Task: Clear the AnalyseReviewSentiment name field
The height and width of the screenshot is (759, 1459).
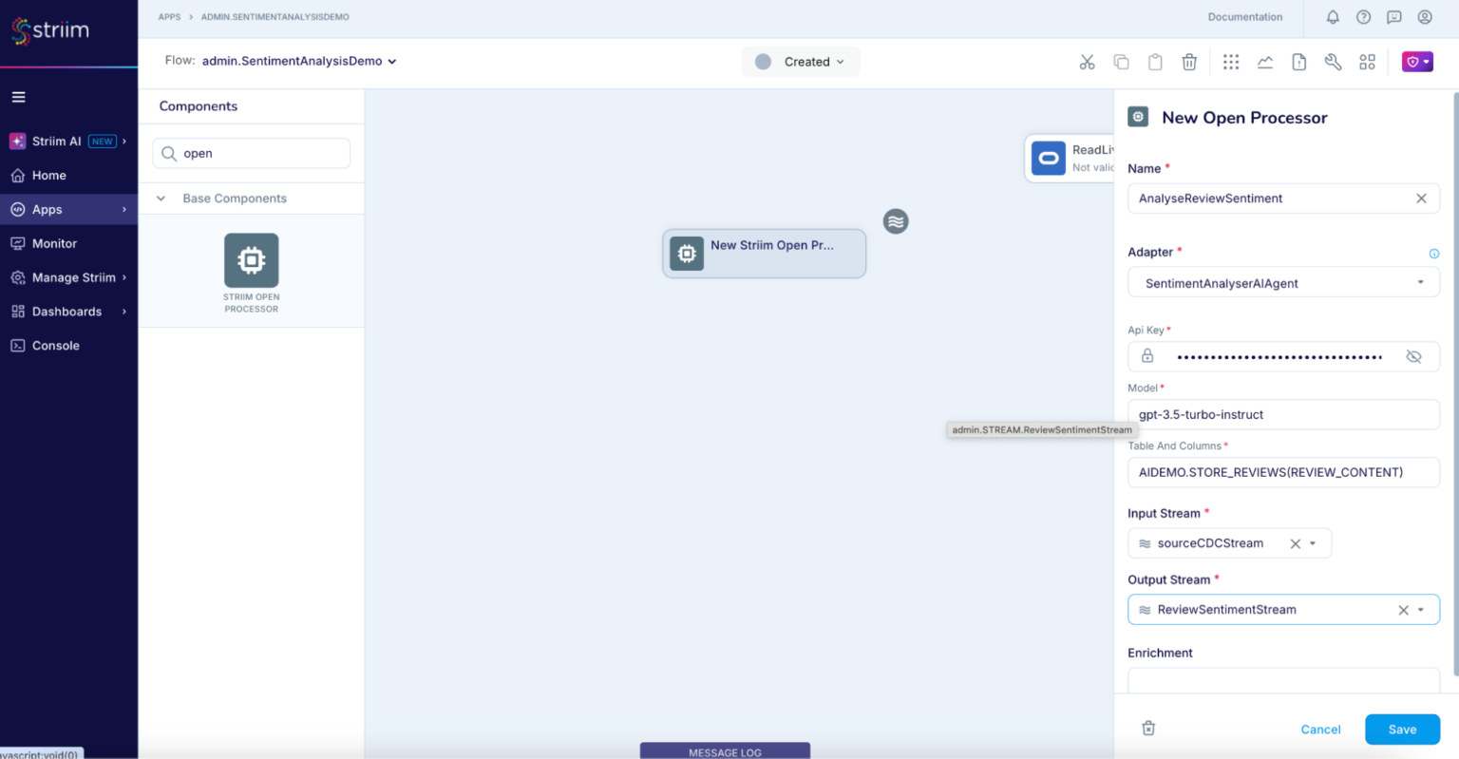Action: tap(1421, 198)
